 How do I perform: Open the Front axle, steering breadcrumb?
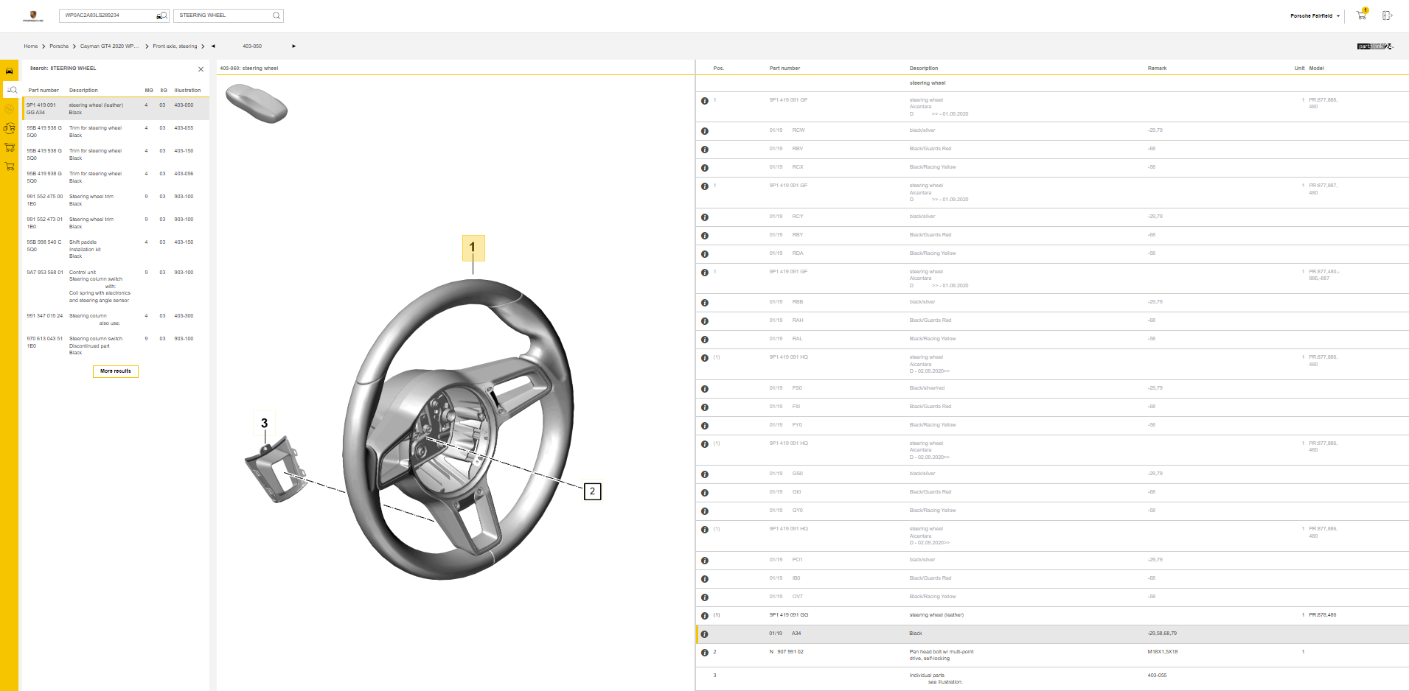click(175, 46)
